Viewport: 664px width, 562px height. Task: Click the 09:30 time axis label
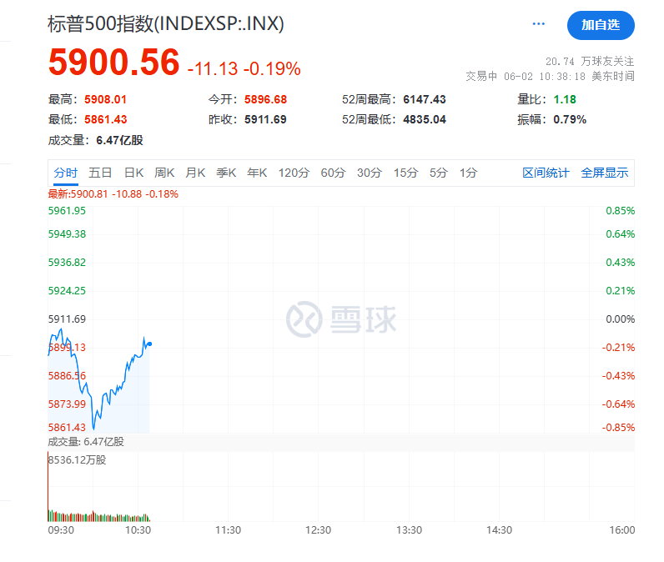(61, 530)
